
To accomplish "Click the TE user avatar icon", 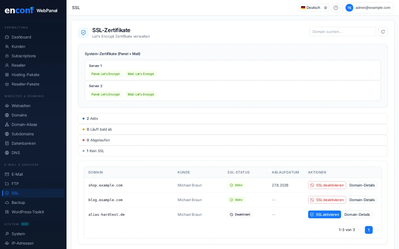I will (x=349, y=8).
